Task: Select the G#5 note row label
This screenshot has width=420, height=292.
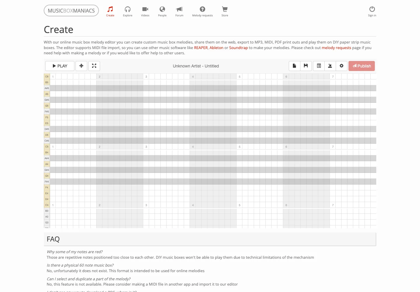Action: [47, 100]
